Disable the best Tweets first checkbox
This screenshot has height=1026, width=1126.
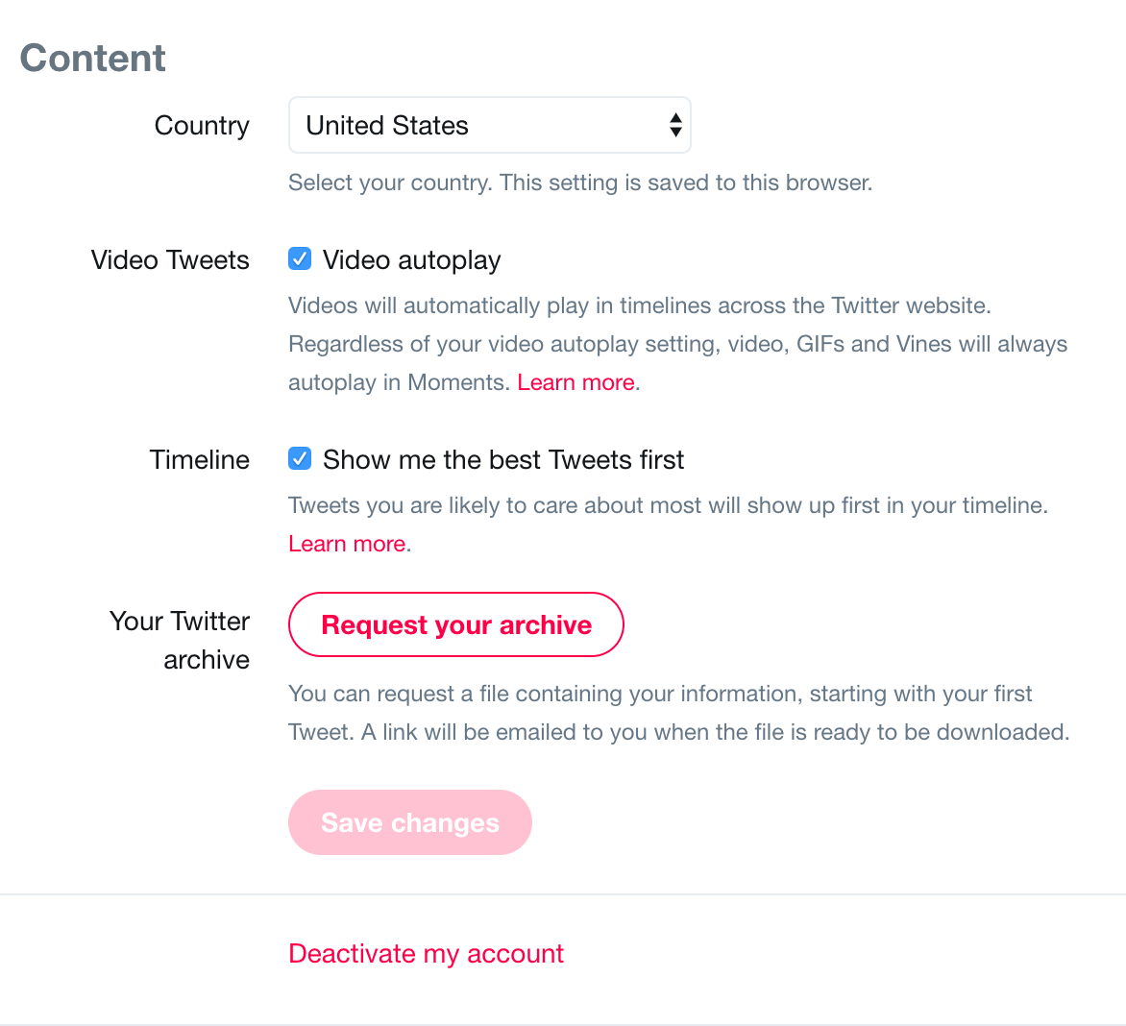click(300, 458)
